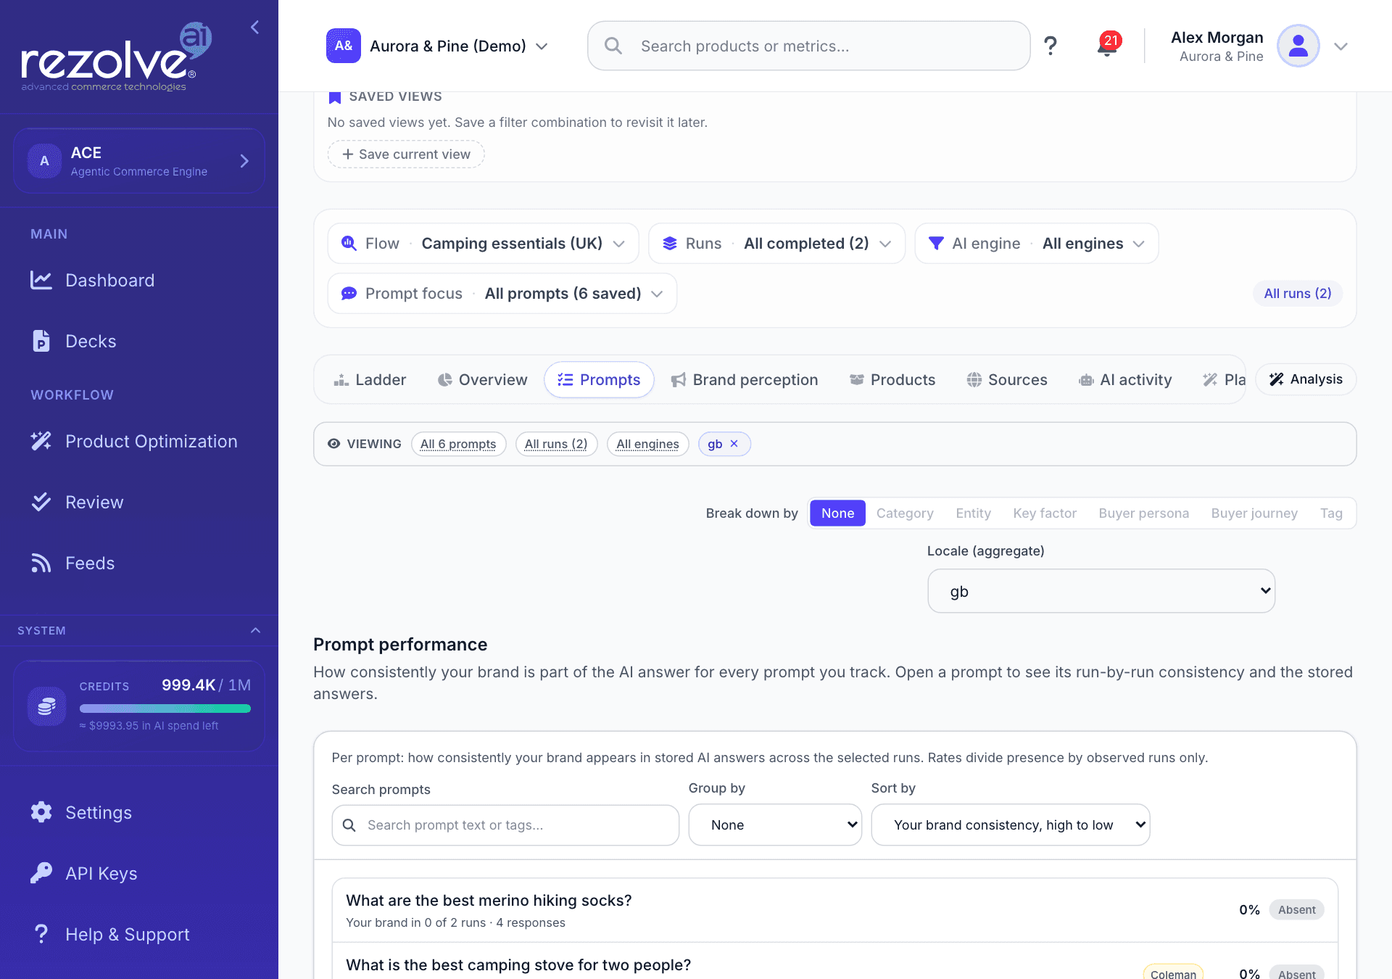Click the Search prompt text field
The width and height of the screenshot is (1392, 979).
pyautogui.click(x=505, y=825)
